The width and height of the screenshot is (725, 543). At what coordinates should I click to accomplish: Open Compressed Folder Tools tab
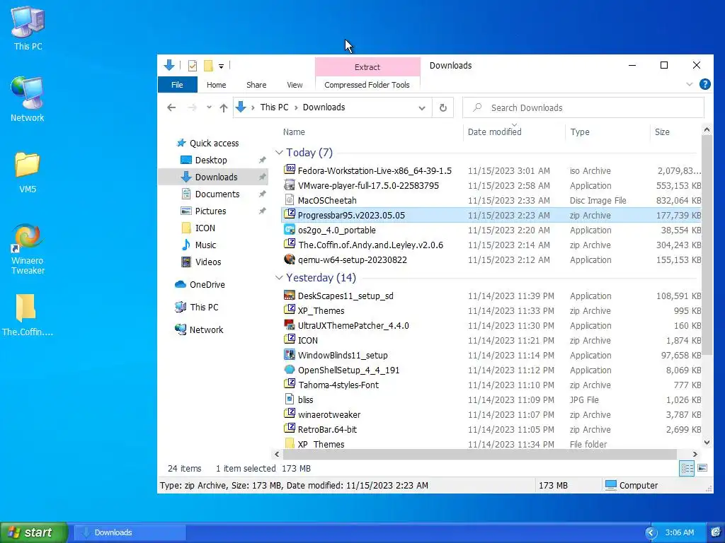point(367,85)
